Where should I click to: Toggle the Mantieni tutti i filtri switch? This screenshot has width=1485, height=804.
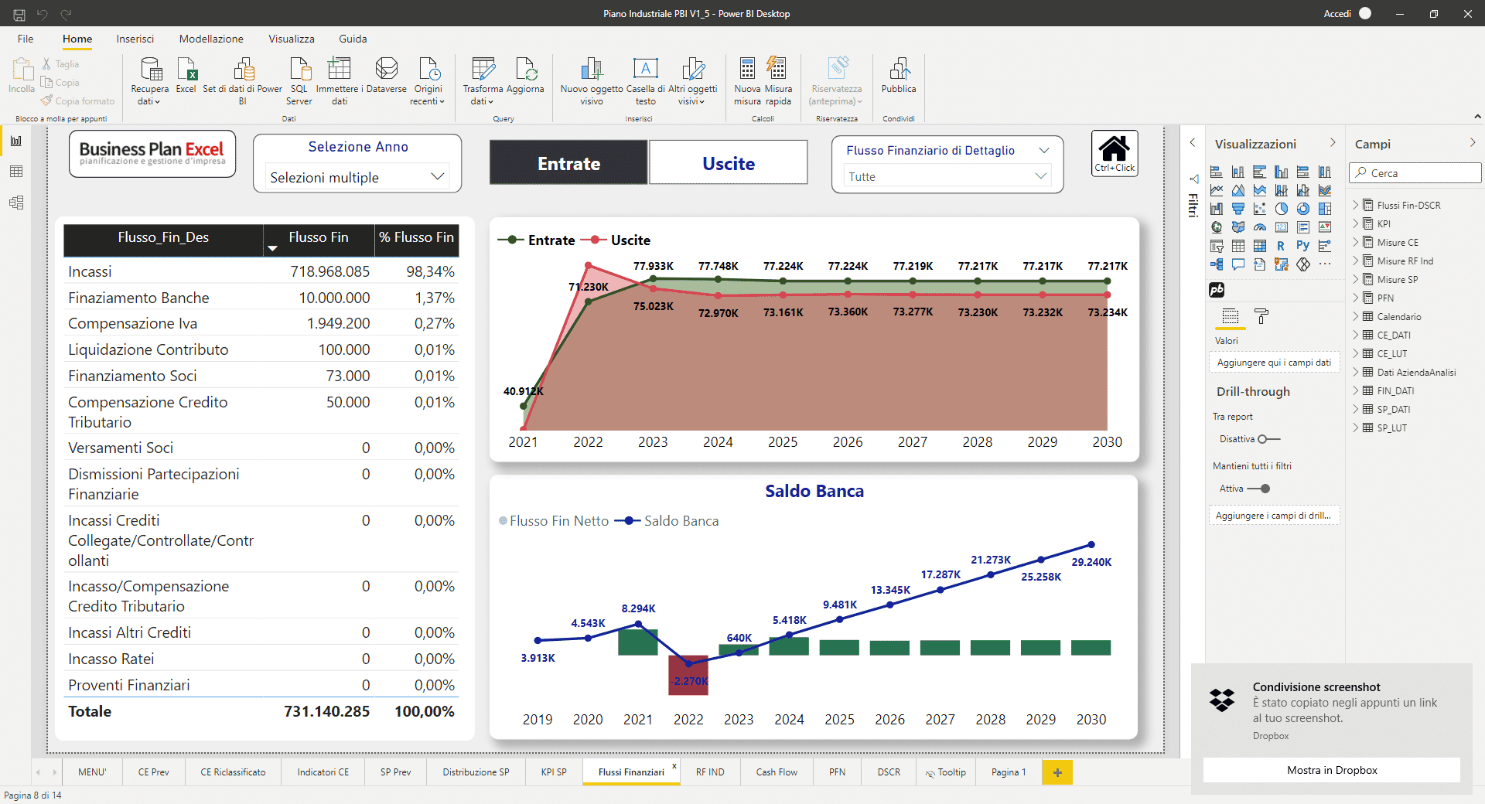point(1259,489)
